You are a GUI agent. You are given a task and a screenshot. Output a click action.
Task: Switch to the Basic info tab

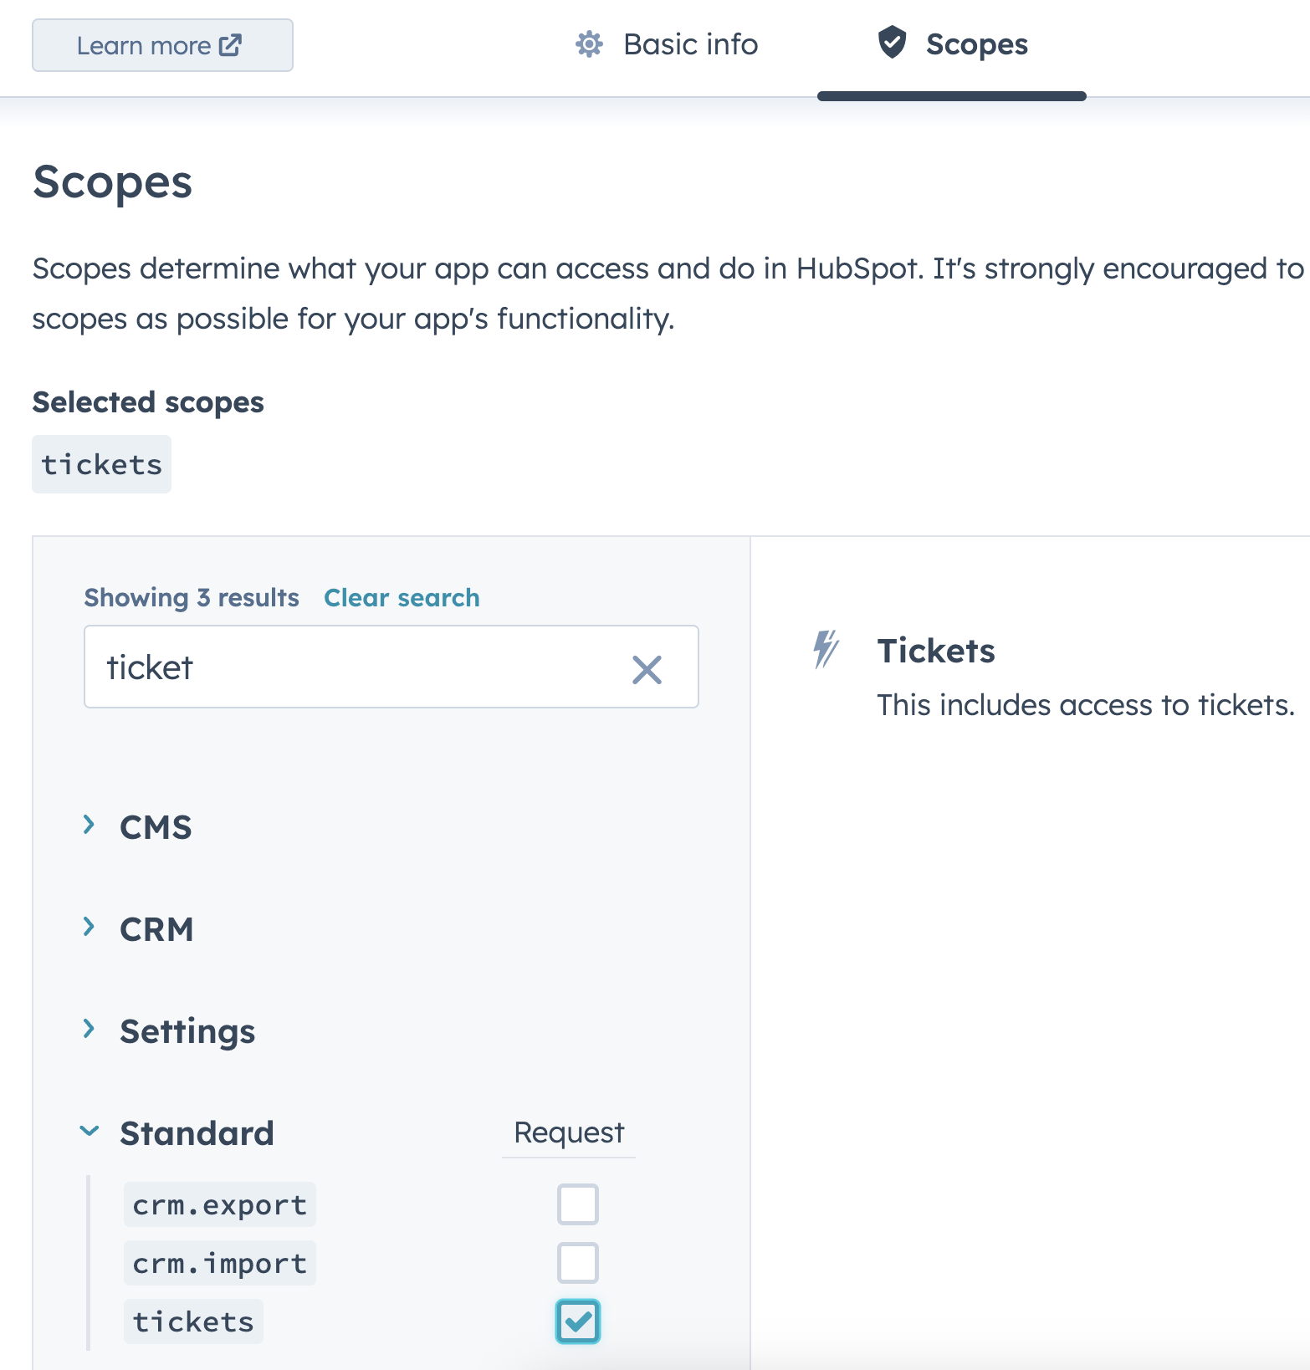pos(688,44)
